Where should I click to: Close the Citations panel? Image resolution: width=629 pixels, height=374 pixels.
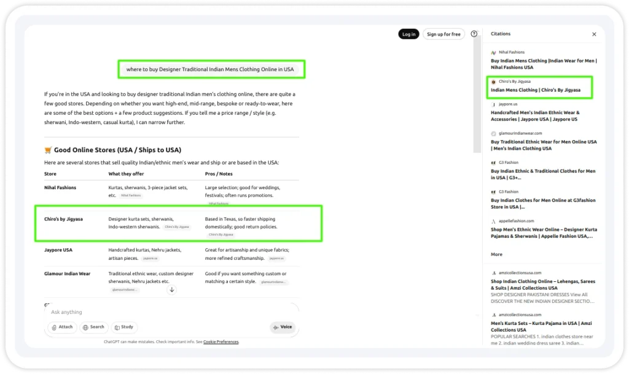(594, 34)
